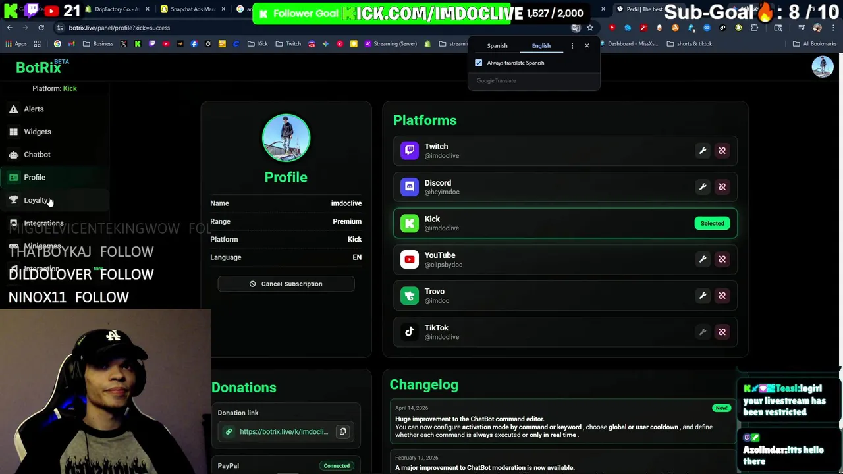Click the imdoclive name value

point(346,203)
